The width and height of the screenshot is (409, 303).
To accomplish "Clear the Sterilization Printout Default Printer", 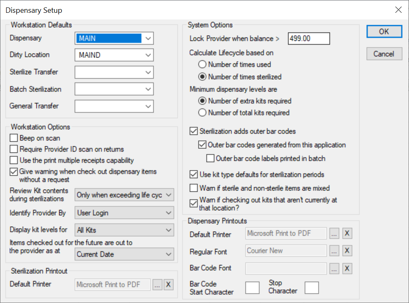I will (168, 284).
